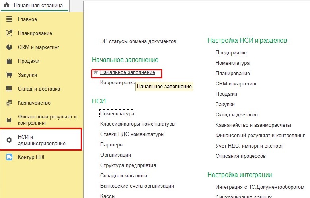
Task: Click the Склад и доставка grid icon
Action: pyautogui.click(x=10, y=89)
